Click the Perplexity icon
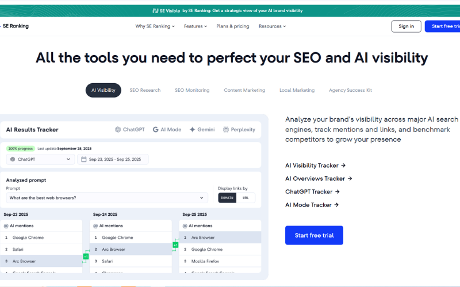This screenshot has height=287, width=460. click(226, 130)
